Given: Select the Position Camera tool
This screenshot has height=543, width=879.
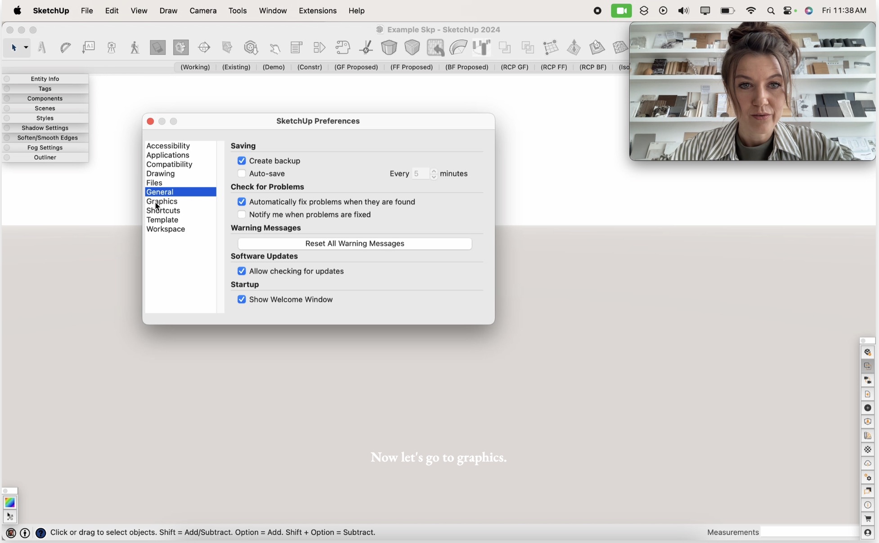Looking at the screenshot, I should pyautogui.click(x=111, y=47).
